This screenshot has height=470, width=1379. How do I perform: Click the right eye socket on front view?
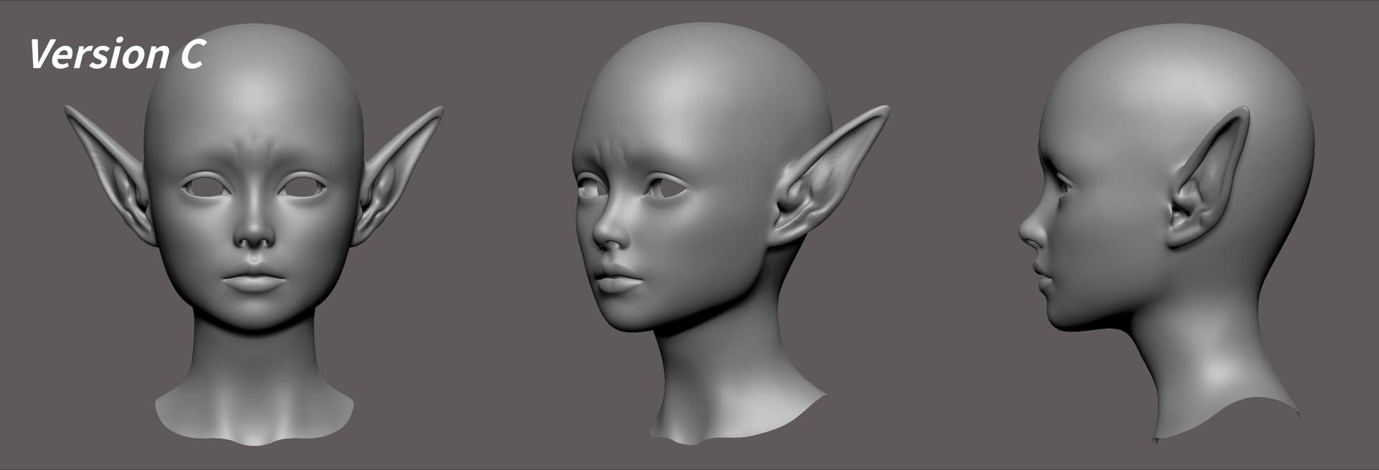(302, 189)
